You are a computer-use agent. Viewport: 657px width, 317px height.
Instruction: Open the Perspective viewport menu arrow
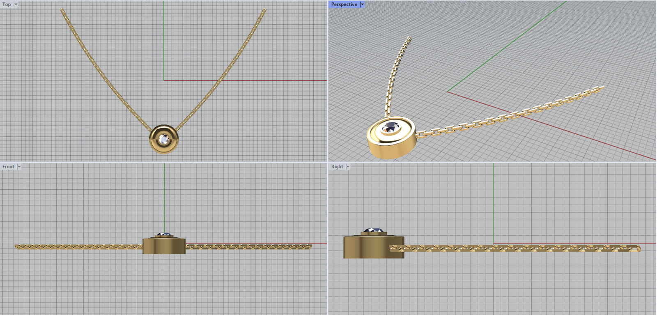362,5
